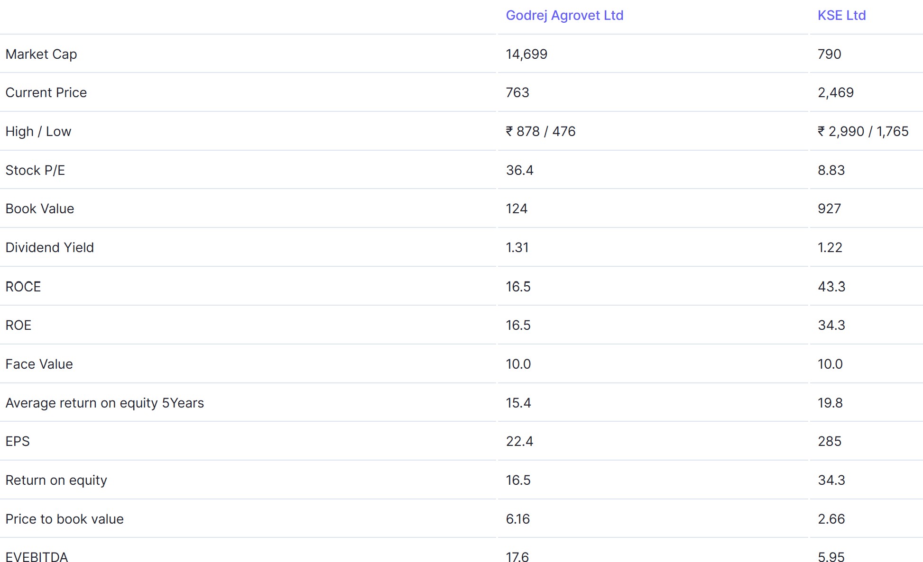
Task: Click Godrej EVEBITDA value 17.6
Action: tap(517, 557)
